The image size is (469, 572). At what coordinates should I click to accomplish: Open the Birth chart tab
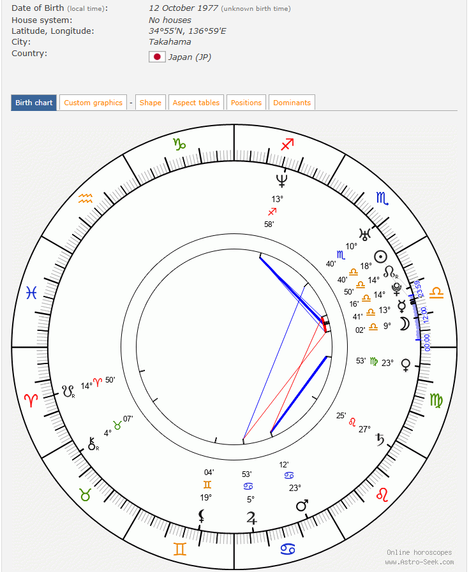click(x=34, y=103)
